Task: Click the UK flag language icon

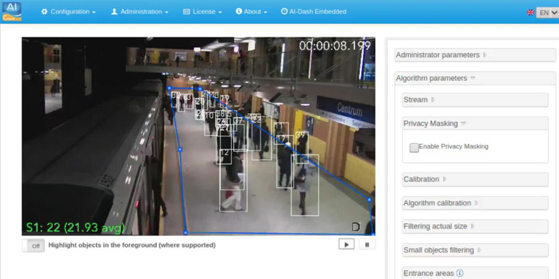Action: point(531,12)
